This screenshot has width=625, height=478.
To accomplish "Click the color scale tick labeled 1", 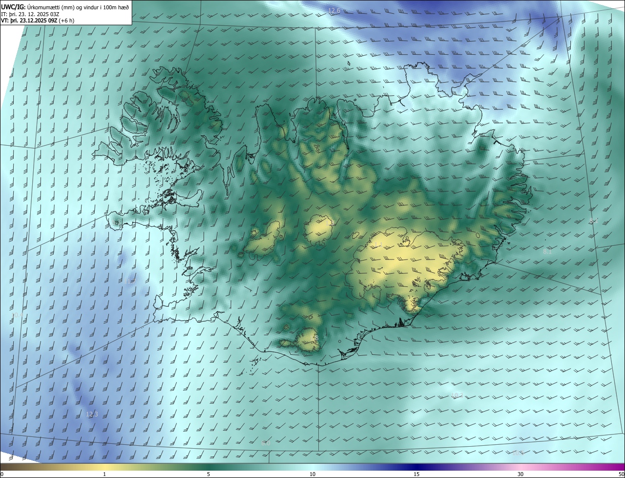I will [x=104, y=474].
